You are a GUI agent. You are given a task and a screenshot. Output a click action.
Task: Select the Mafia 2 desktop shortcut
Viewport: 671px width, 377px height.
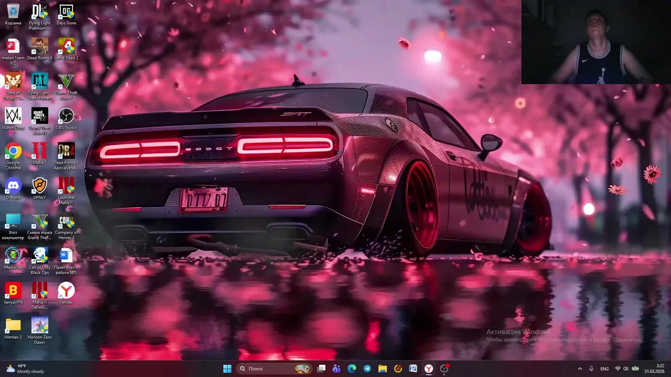tap(39, 154)
